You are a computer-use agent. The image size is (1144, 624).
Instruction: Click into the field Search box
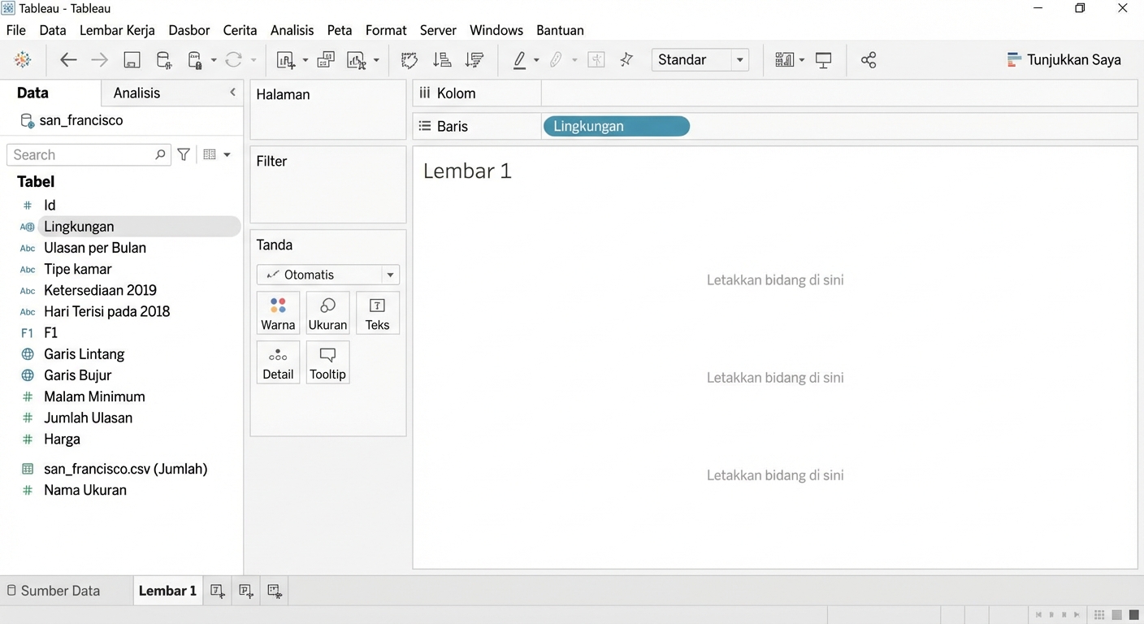pyautogui.click(x=81, y=154)
